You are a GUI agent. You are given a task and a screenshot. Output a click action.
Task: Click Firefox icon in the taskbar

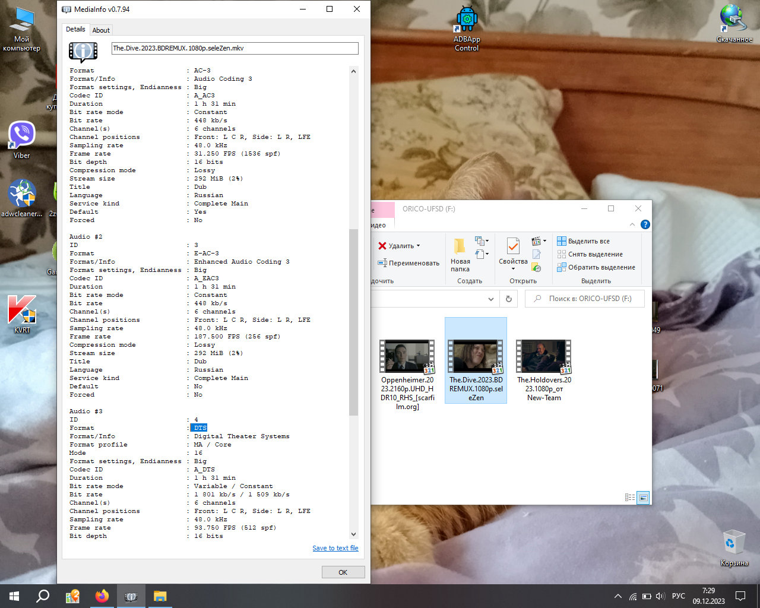(102, 596)
